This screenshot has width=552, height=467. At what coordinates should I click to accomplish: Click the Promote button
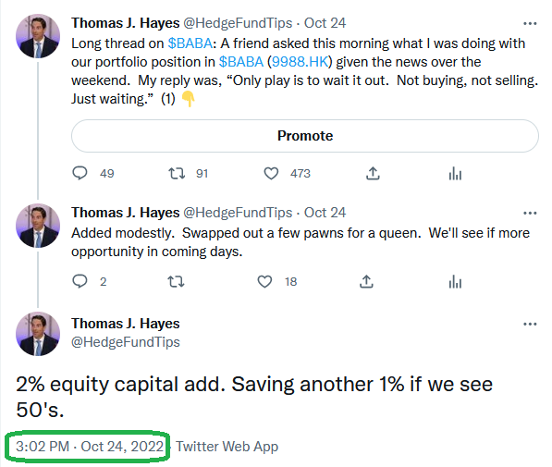305,136
